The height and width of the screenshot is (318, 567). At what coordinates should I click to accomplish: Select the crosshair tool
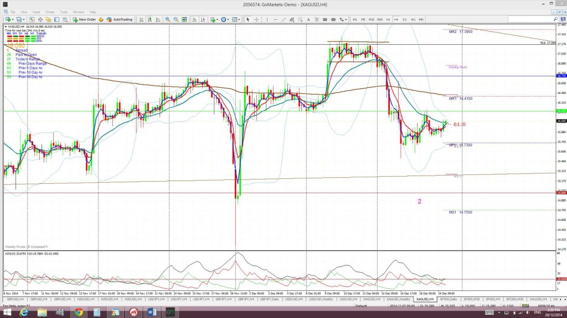point(256,19)
